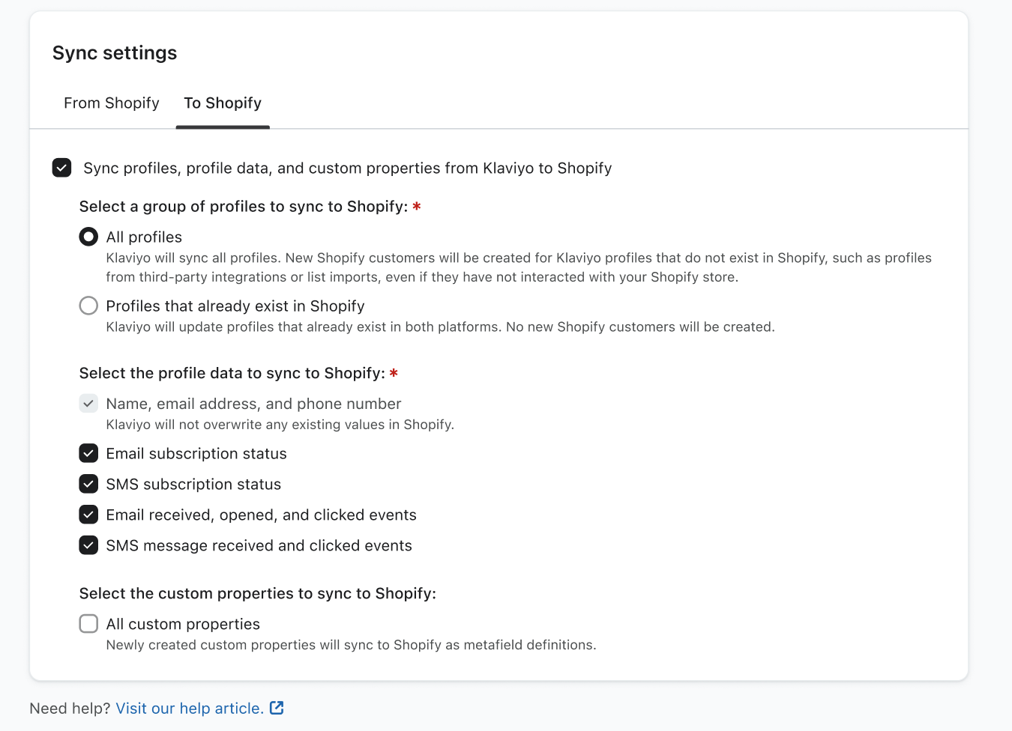Viewport: 1012px width, 731px height.
Task: Click the 'Profiles that already exist in Shopify' label
Action: point(235,306)
